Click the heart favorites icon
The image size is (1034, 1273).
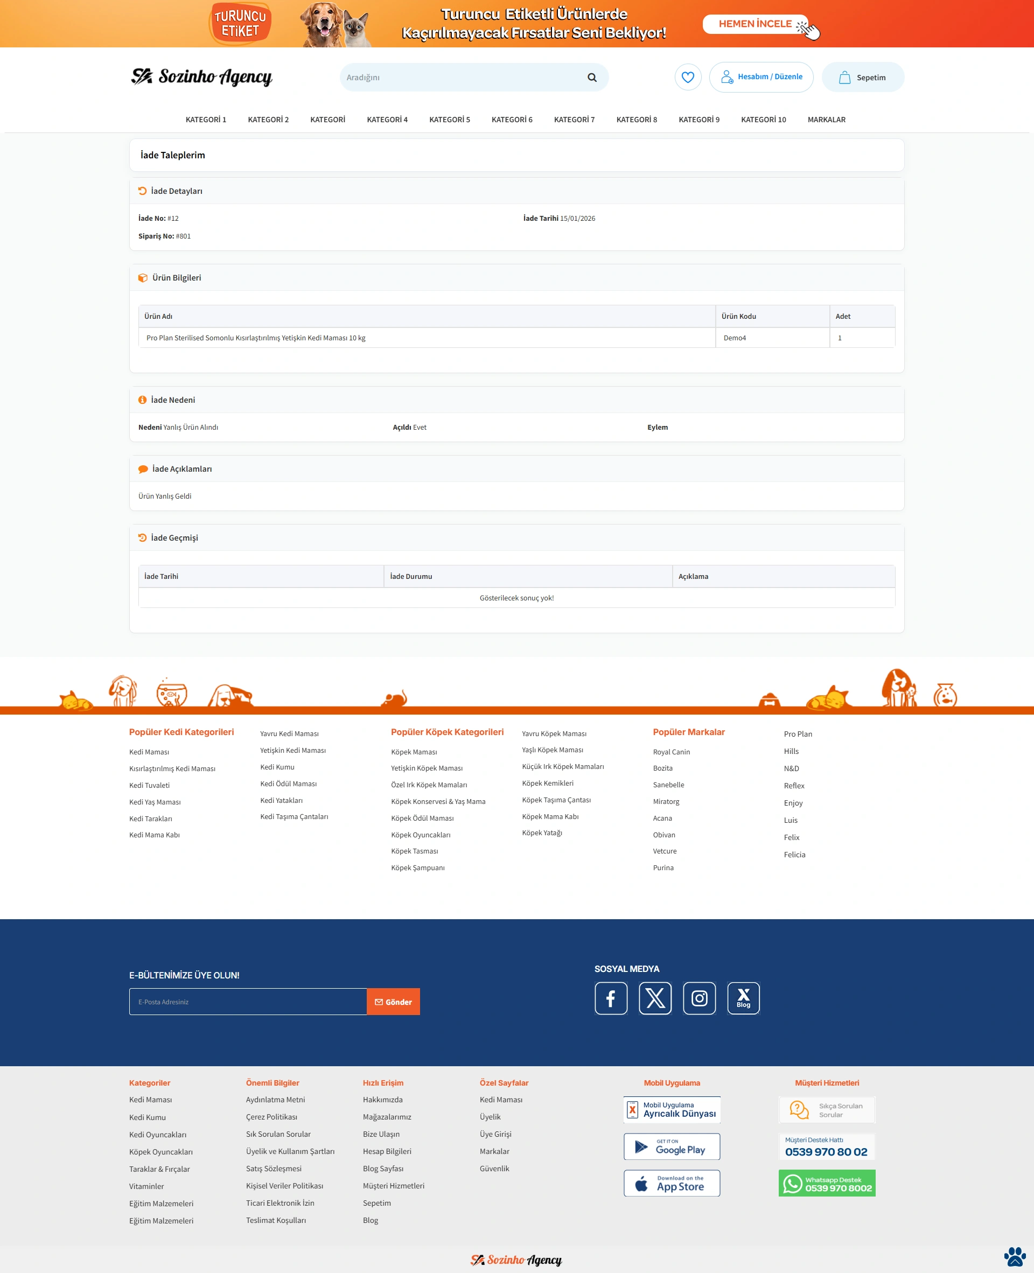(x=688, y=78)
